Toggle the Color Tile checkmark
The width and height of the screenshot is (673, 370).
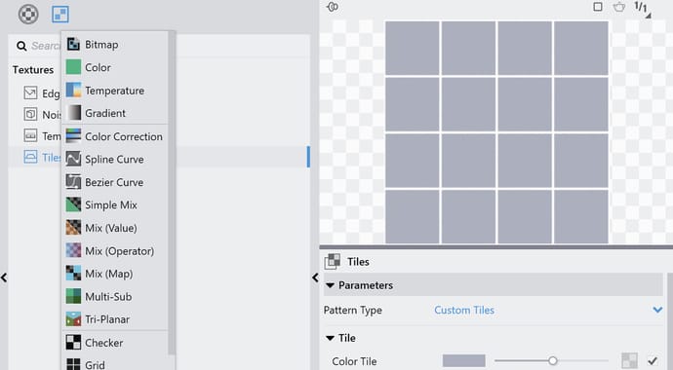coord(653,361)
